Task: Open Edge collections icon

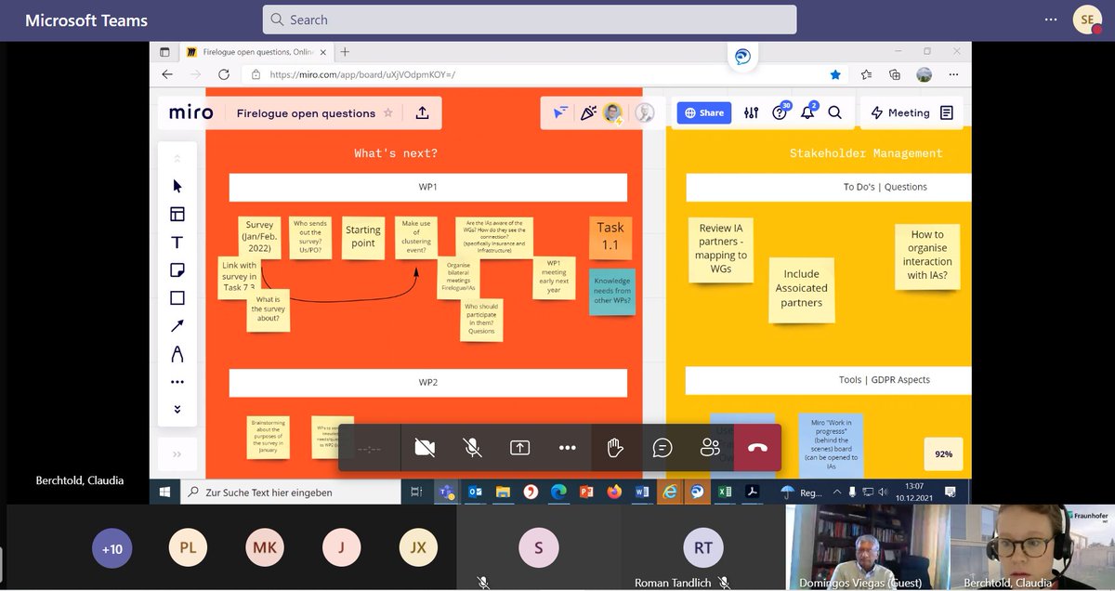Action: pyautogui.click(x=895, y=74)
